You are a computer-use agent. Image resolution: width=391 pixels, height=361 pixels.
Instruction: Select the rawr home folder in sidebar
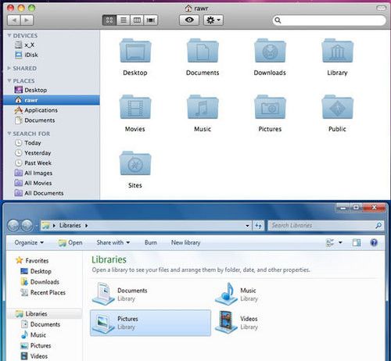pyautogui.click(x=52, y=100)
